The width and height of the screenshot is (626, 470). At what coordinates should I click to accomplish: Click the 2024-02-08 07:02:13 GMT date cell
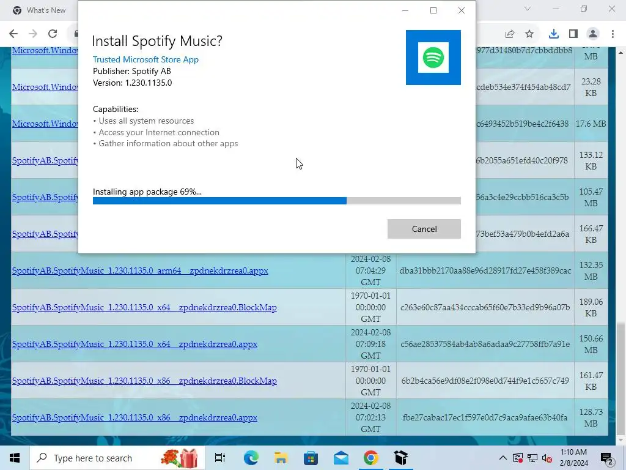pos(371,417)
